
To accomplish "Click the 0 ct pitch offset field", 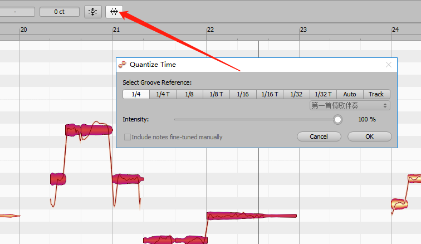I will tap(59, 12).
